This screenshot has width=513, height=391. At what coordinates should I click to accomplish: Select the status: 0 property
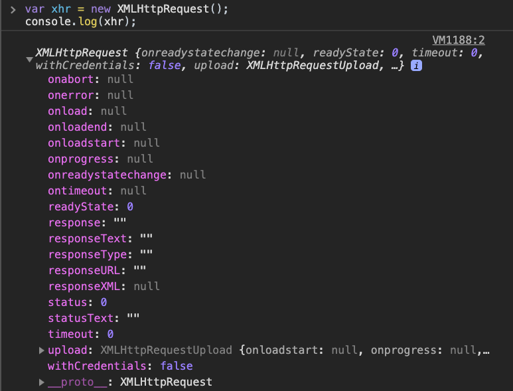pyautogui.click(x=78, y=302)
